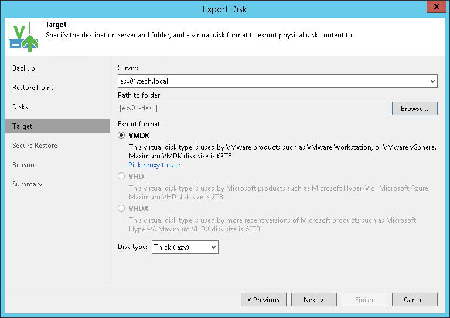Image resolution: width=450 pixels, height=318 pixels.
Task: Select the Target wizard step
Action: point(23,126)
